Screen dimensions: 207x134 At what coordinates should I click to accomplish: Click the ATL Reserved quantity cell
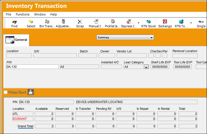[64, 114]
